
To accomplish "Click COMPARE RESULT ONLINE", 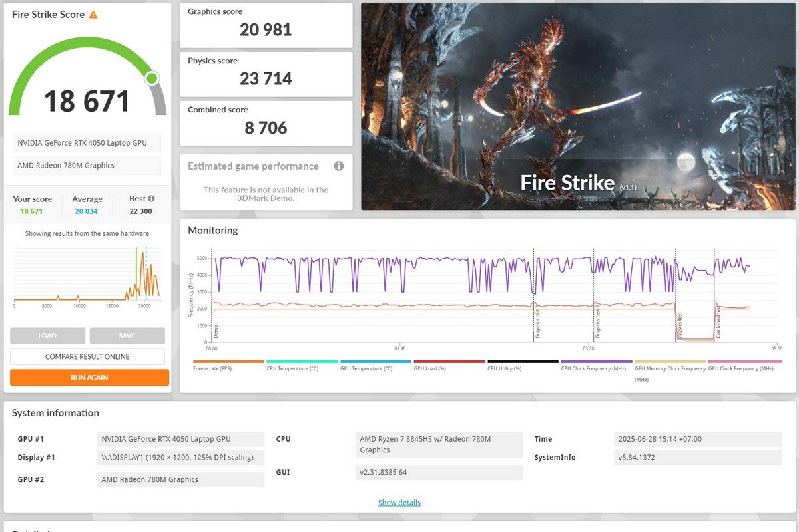I will coord(87,357).
